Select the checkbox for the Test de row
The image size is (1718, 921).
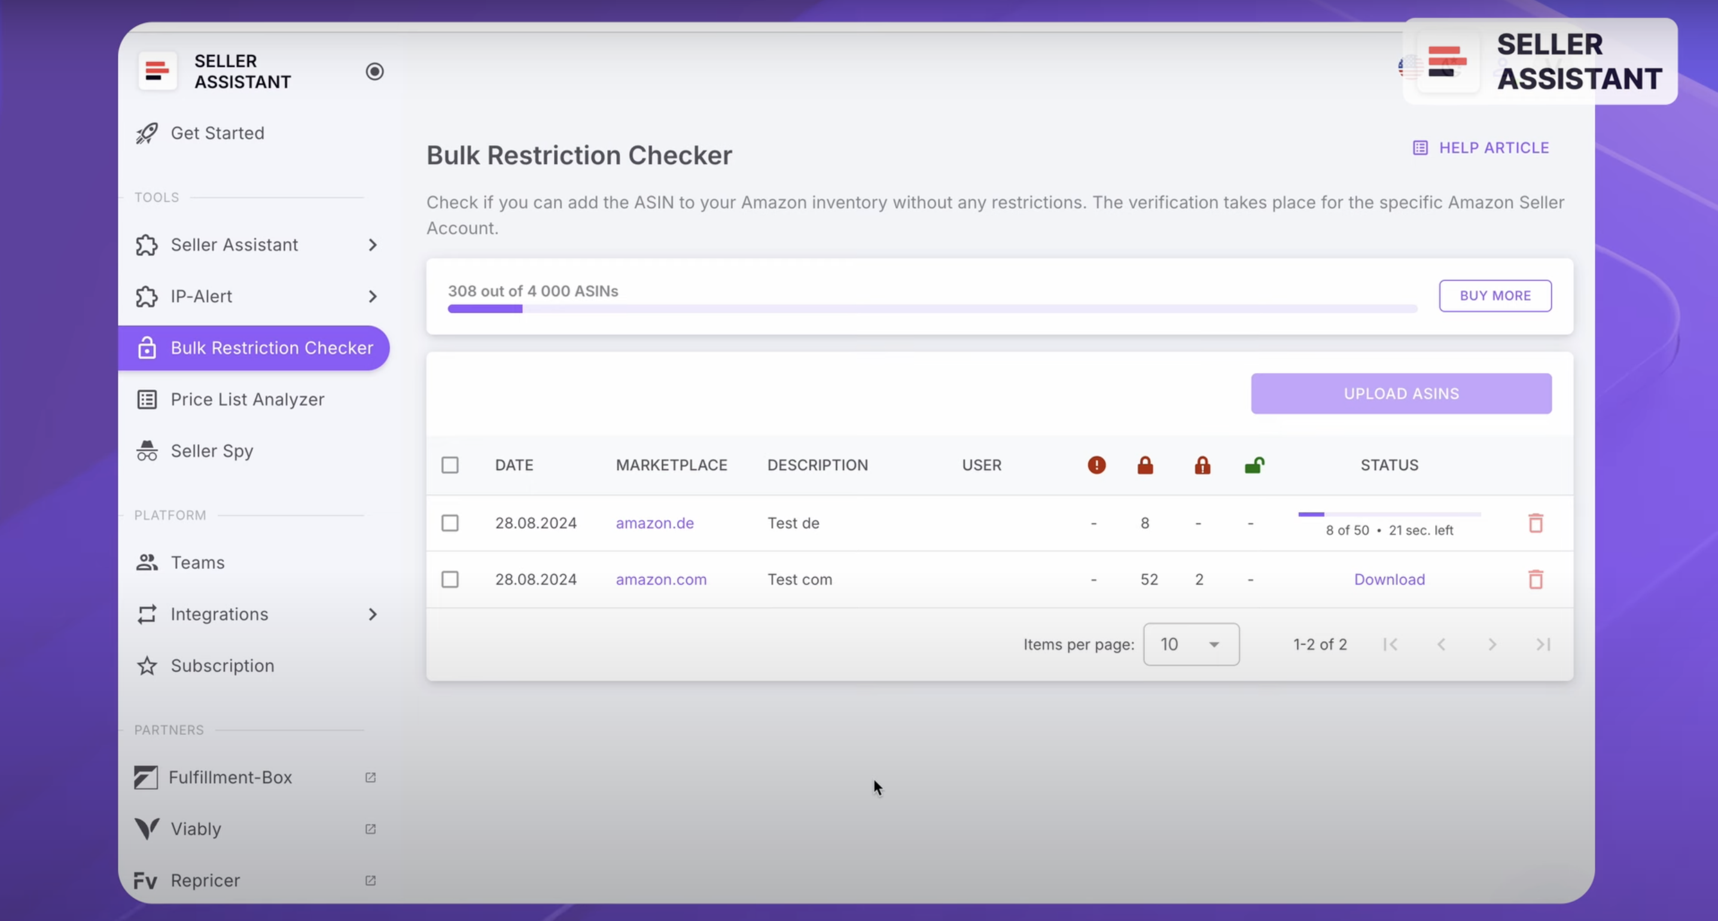tap(450, 523)
